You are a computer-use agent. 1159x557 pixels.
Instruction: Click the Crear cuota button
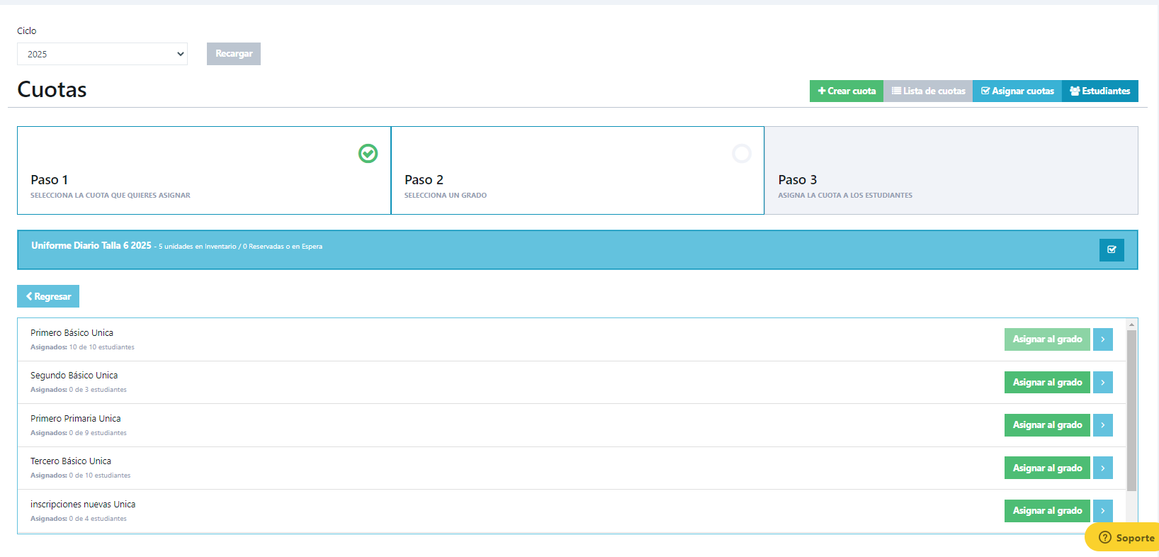pyautogui.click(x=847, y=91)
